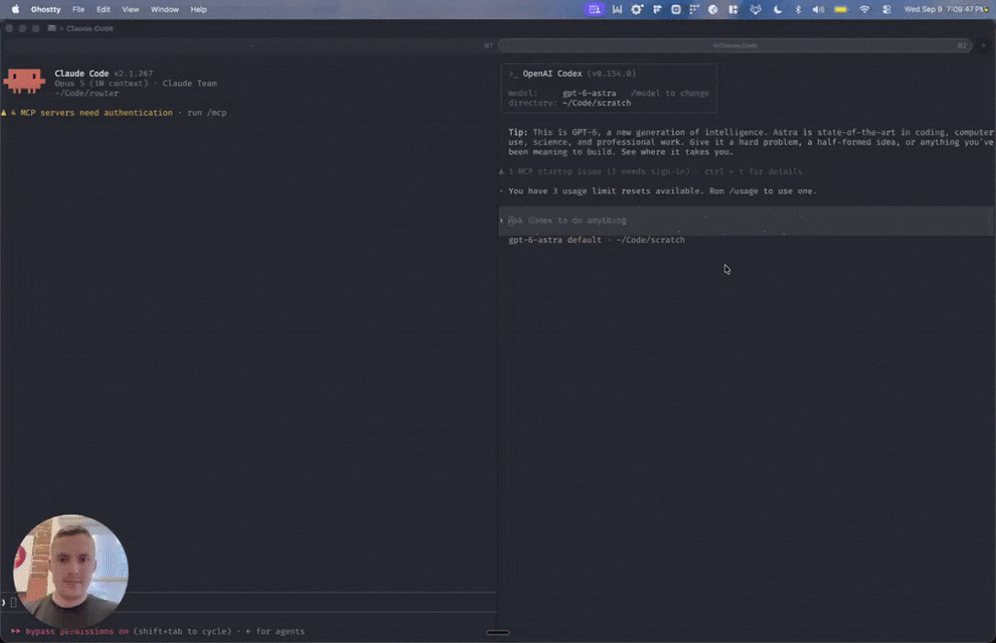Open the battery status menu
996x643 pixels.
point(841,10)
